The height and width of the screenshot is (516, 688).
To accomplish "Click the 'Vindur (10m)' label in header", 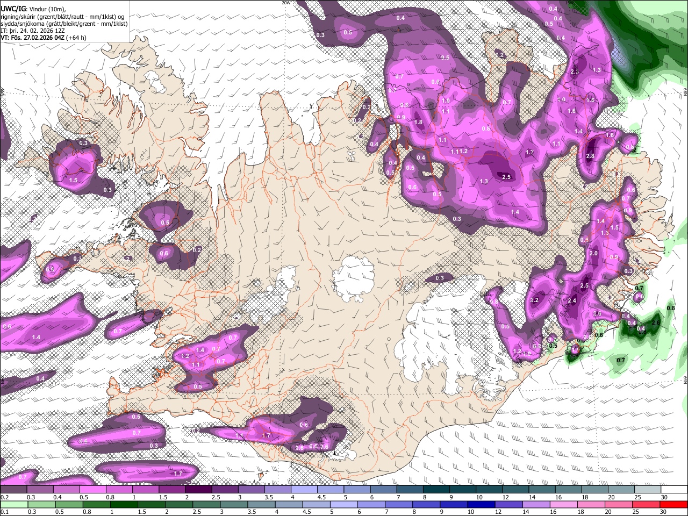I will tap(48, 9).
